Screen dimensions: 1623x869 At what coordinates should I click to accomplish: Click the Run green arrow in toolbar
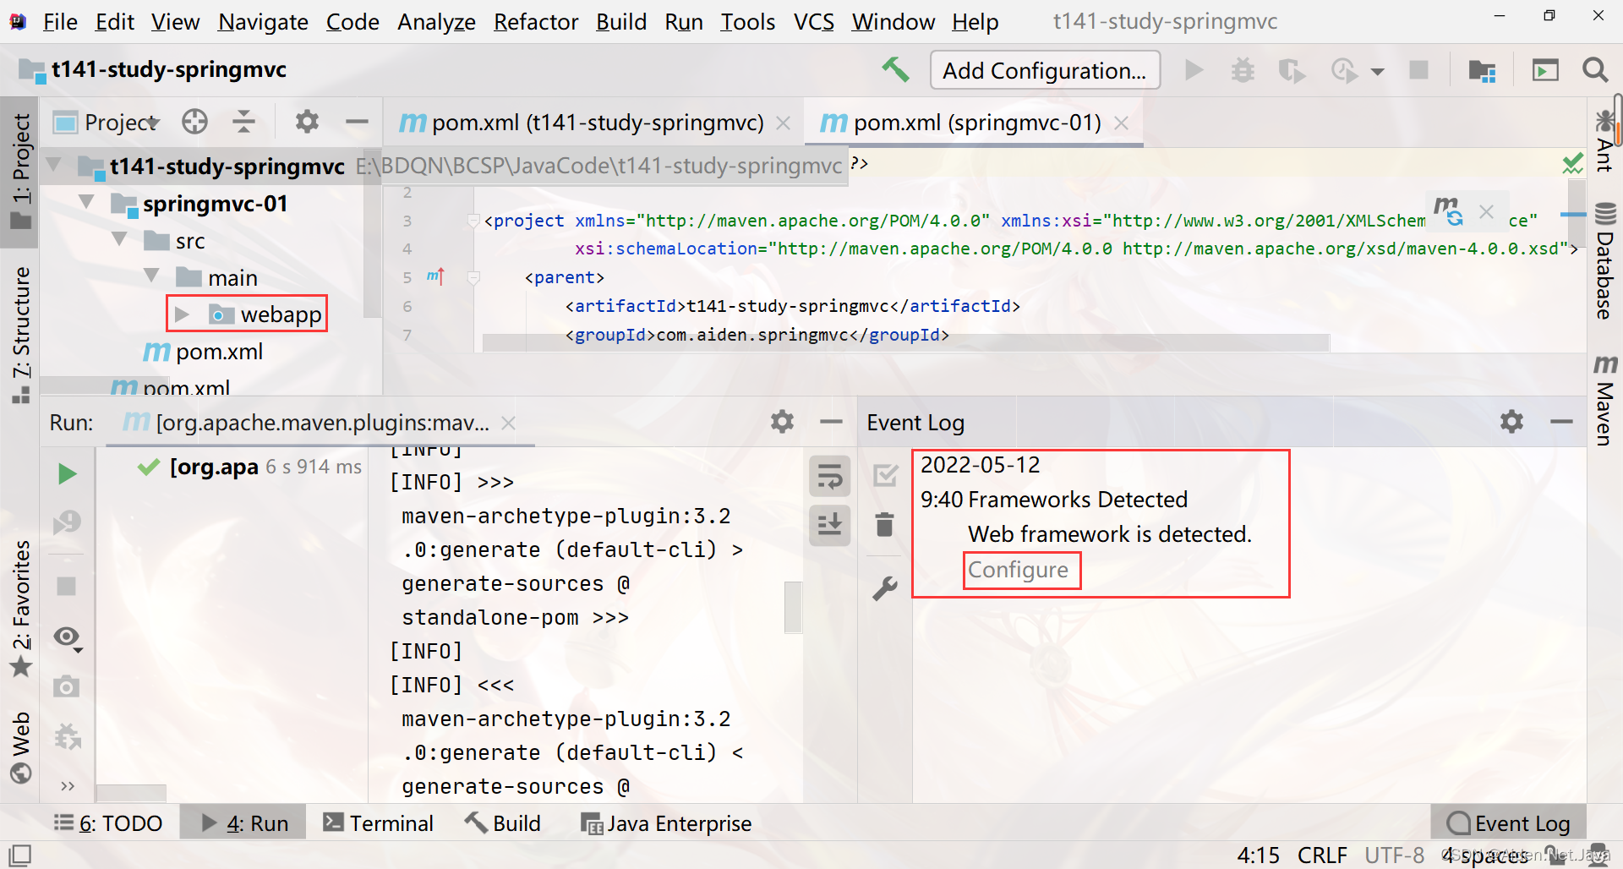coord(1194,70)
